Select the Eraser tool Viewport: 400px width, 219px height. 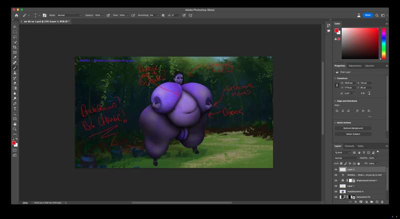(15, 83)
